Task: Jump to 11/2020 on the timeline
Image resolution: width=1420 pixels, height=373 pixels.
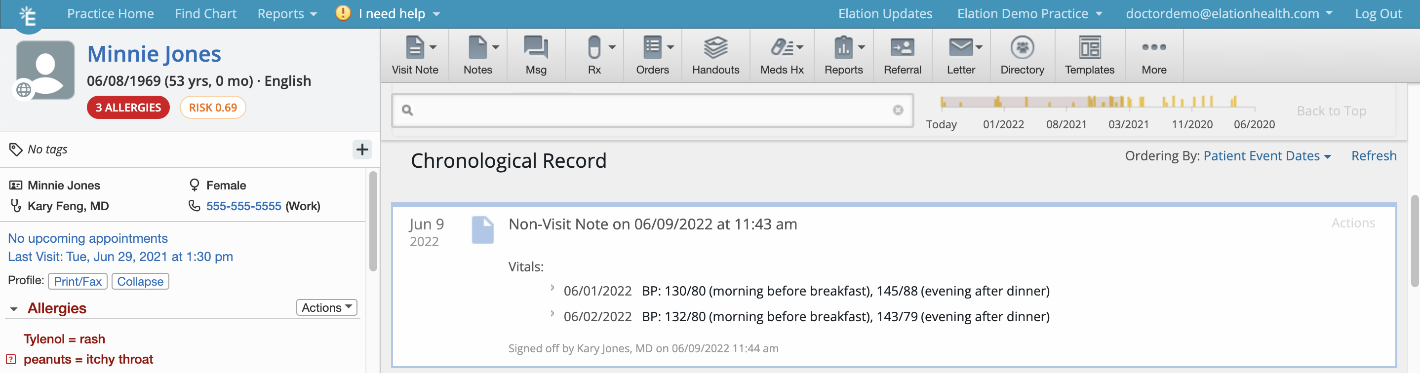Action: (x=1192, y=124)
